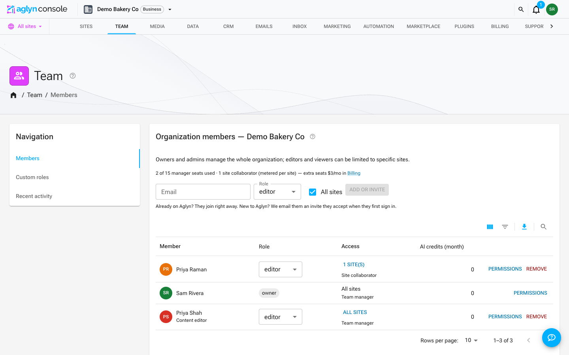Open PERMISSIONS for Priya Raman
Viewport: 569px width, 355px height.
click(505, 269)
